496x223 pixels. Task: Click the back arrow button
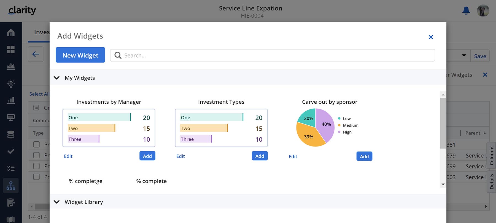(36, 54)
